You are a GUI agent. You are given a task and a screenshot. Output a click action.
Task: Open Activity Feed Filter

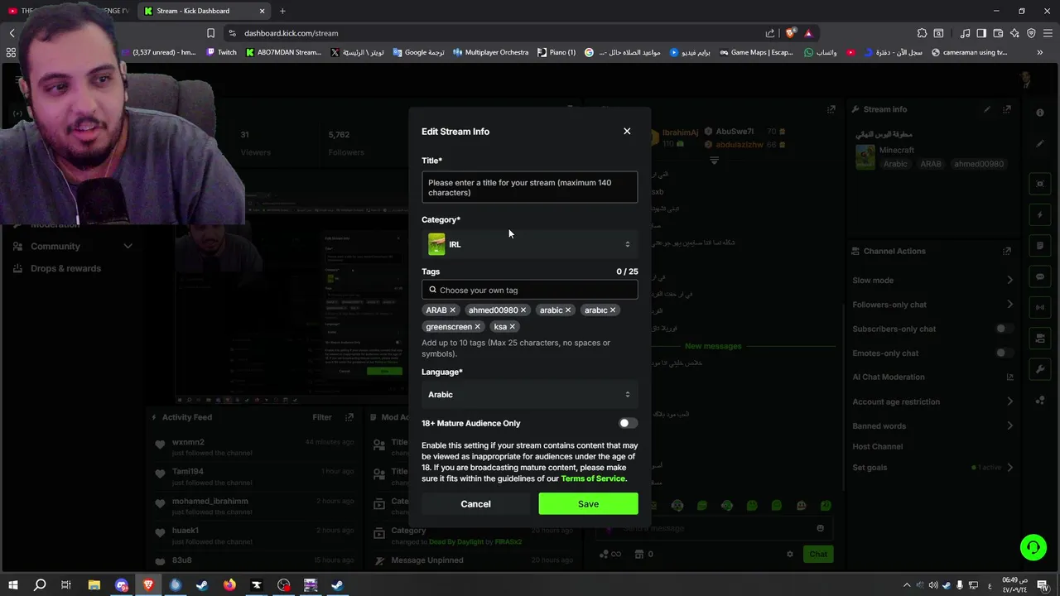point(322,417)
